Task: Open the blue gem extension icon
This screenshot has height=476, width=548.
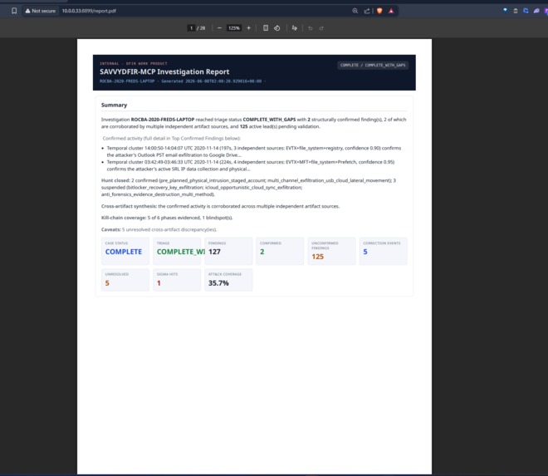Action: pos(505,11)
